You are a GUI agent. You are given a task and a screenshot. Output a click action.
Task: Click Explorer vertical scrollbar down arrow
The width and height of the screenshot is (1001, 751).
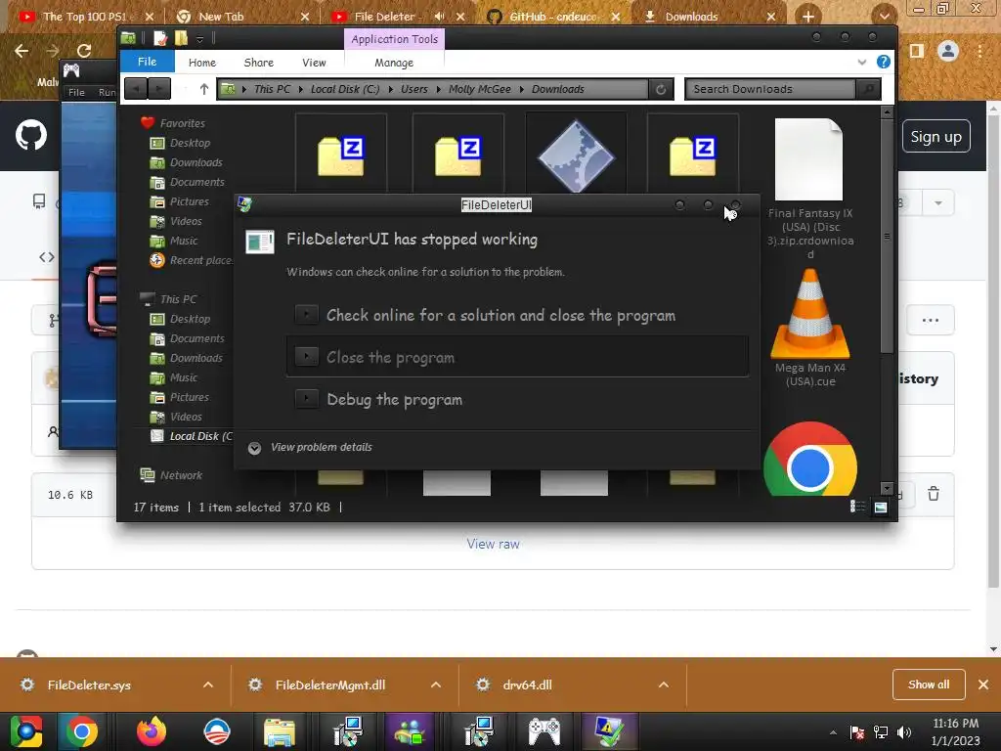click(887, 489)
